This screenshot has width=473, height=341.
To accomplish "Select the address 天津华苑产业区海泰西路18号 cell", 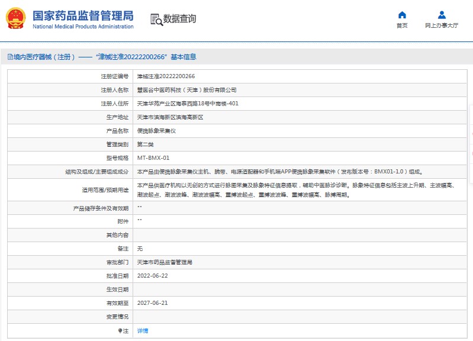I will 188,104.
